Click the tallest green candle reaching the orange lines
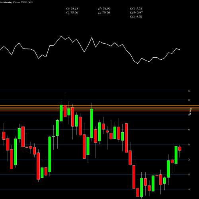This screenshot has height=199, width=199. pyautogui.click(x=92, y=123)
